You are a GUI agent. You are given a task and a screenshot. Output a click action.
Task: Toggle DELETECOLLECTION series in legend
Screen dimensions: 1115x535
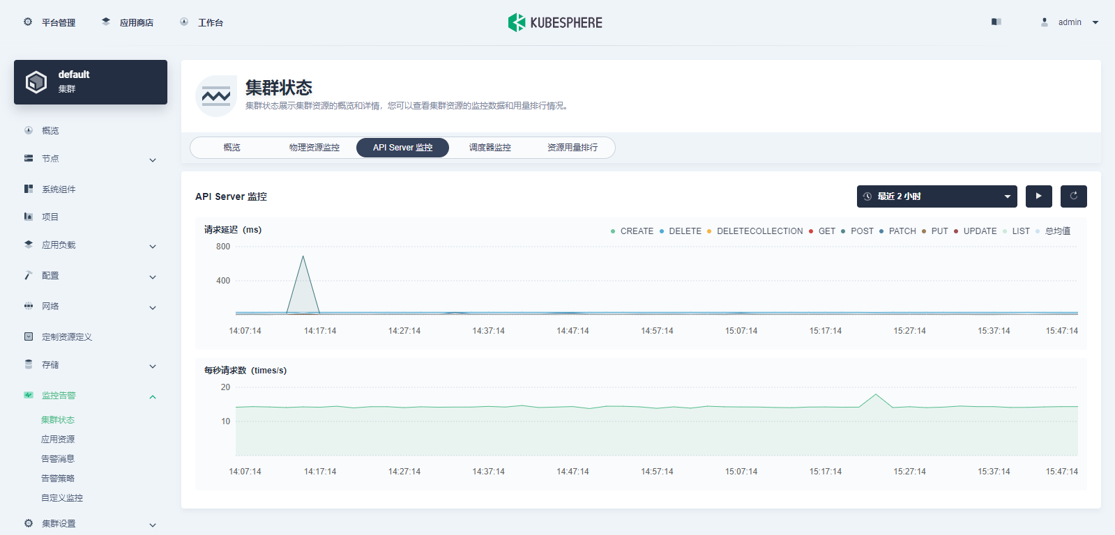point(754,231)
